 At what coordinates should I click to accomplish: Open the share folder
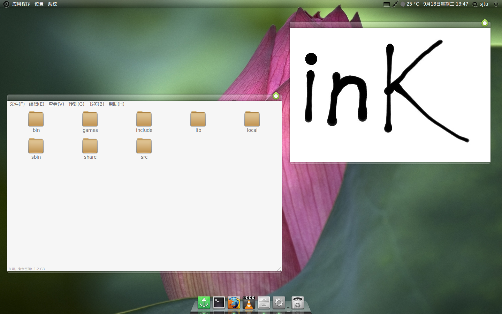pos(90,149)
